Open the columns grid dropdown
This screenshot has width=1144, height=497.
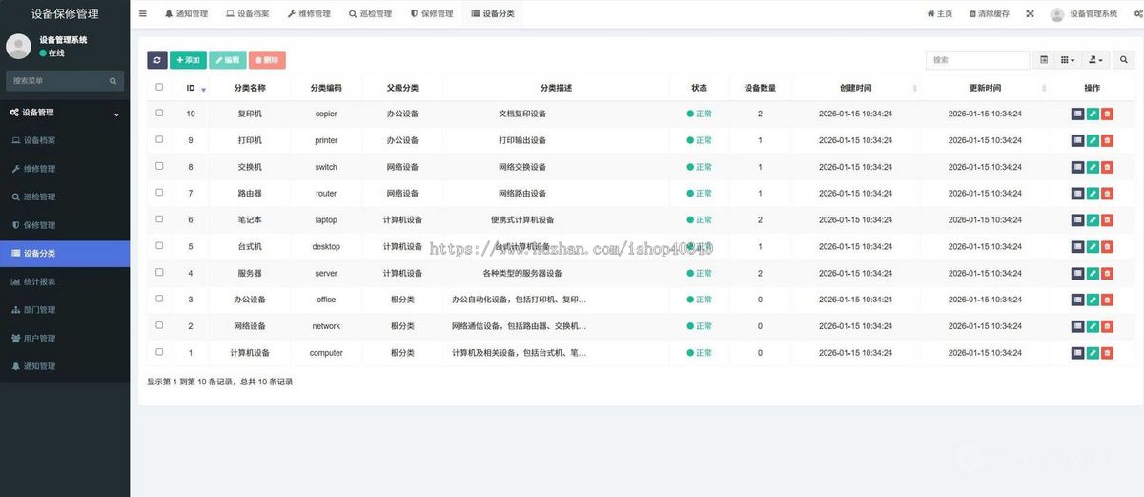[x=1068, y=60]
